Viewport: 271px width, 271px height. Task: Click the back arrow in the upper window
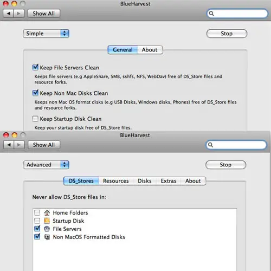tap(8, 14)
